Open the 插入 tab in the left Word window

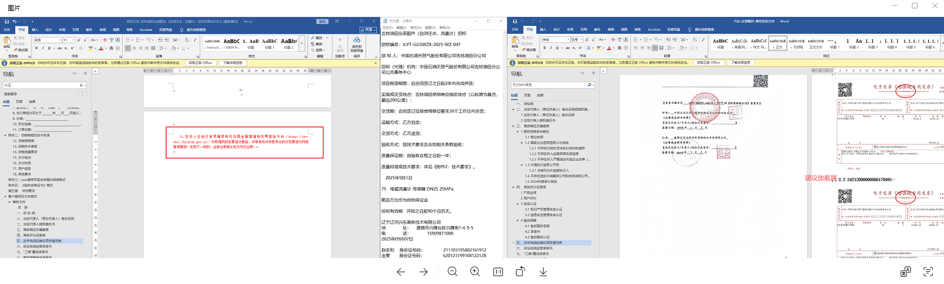click(x=35, y=30)
